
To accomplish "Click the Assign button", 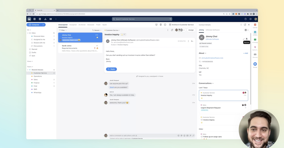I will pyautogui.click(x=191, y=30).
